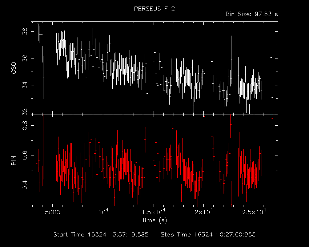This screenshot has height=247, width=309.
Task: Select the Start Time 16324 3:57:19:585 text
Action: tap(101, 235)
